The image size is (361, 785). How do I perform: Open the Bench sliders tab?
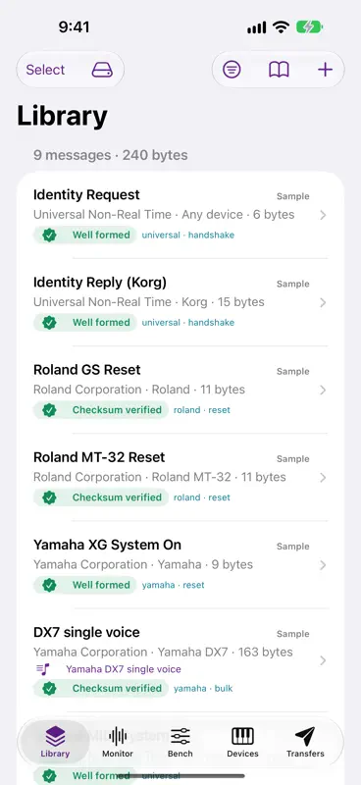pos(180,742)
